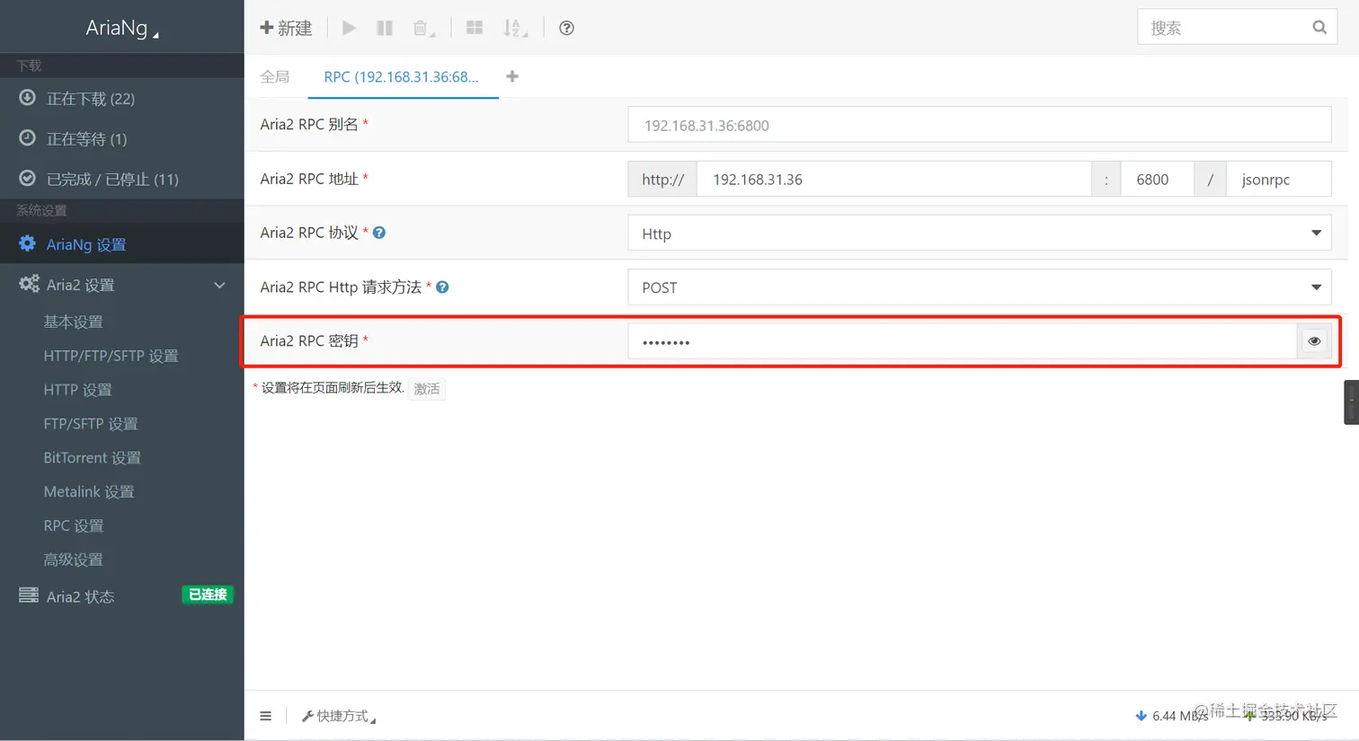
Task: Open Aria2 状态 status page
Action: tap(80, 596)
